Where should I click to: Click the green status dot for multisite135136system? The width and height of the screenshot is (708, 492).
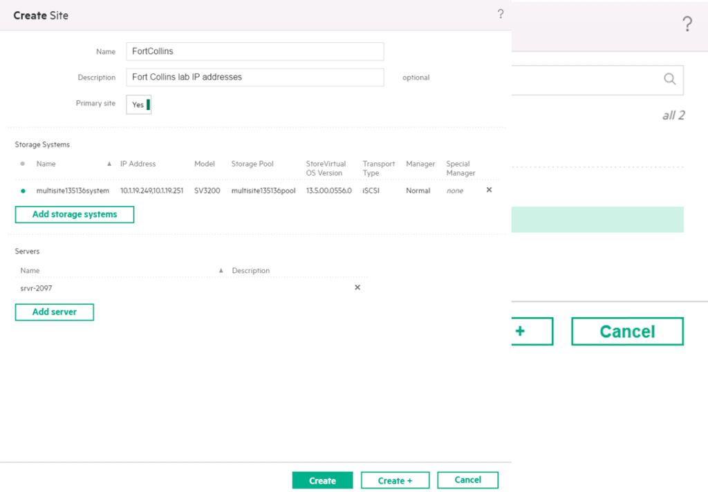(x=23, y=191)
